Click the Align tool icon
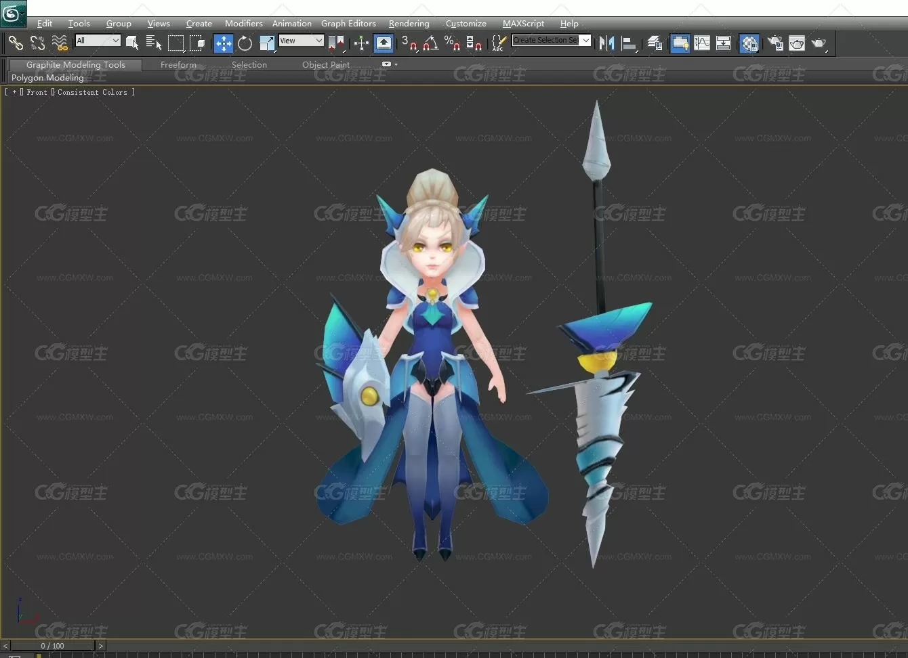Screen dimensions: 908x658 pos(630,43)
